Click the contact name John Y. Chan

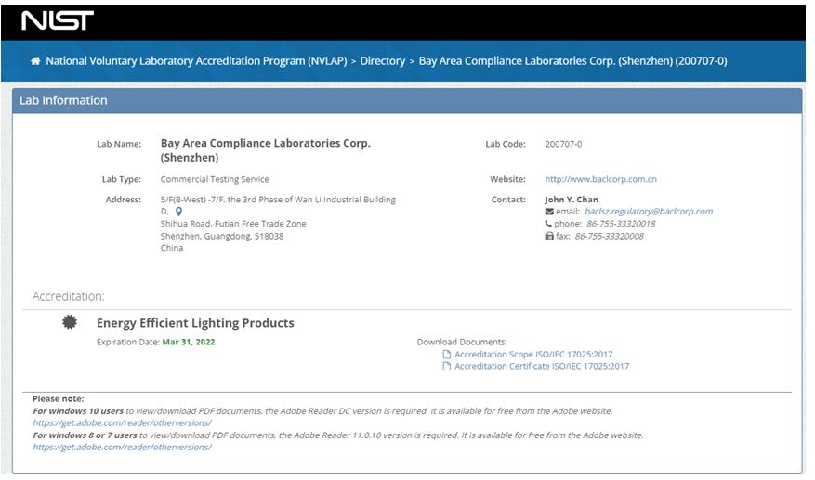tap(572, 200)
